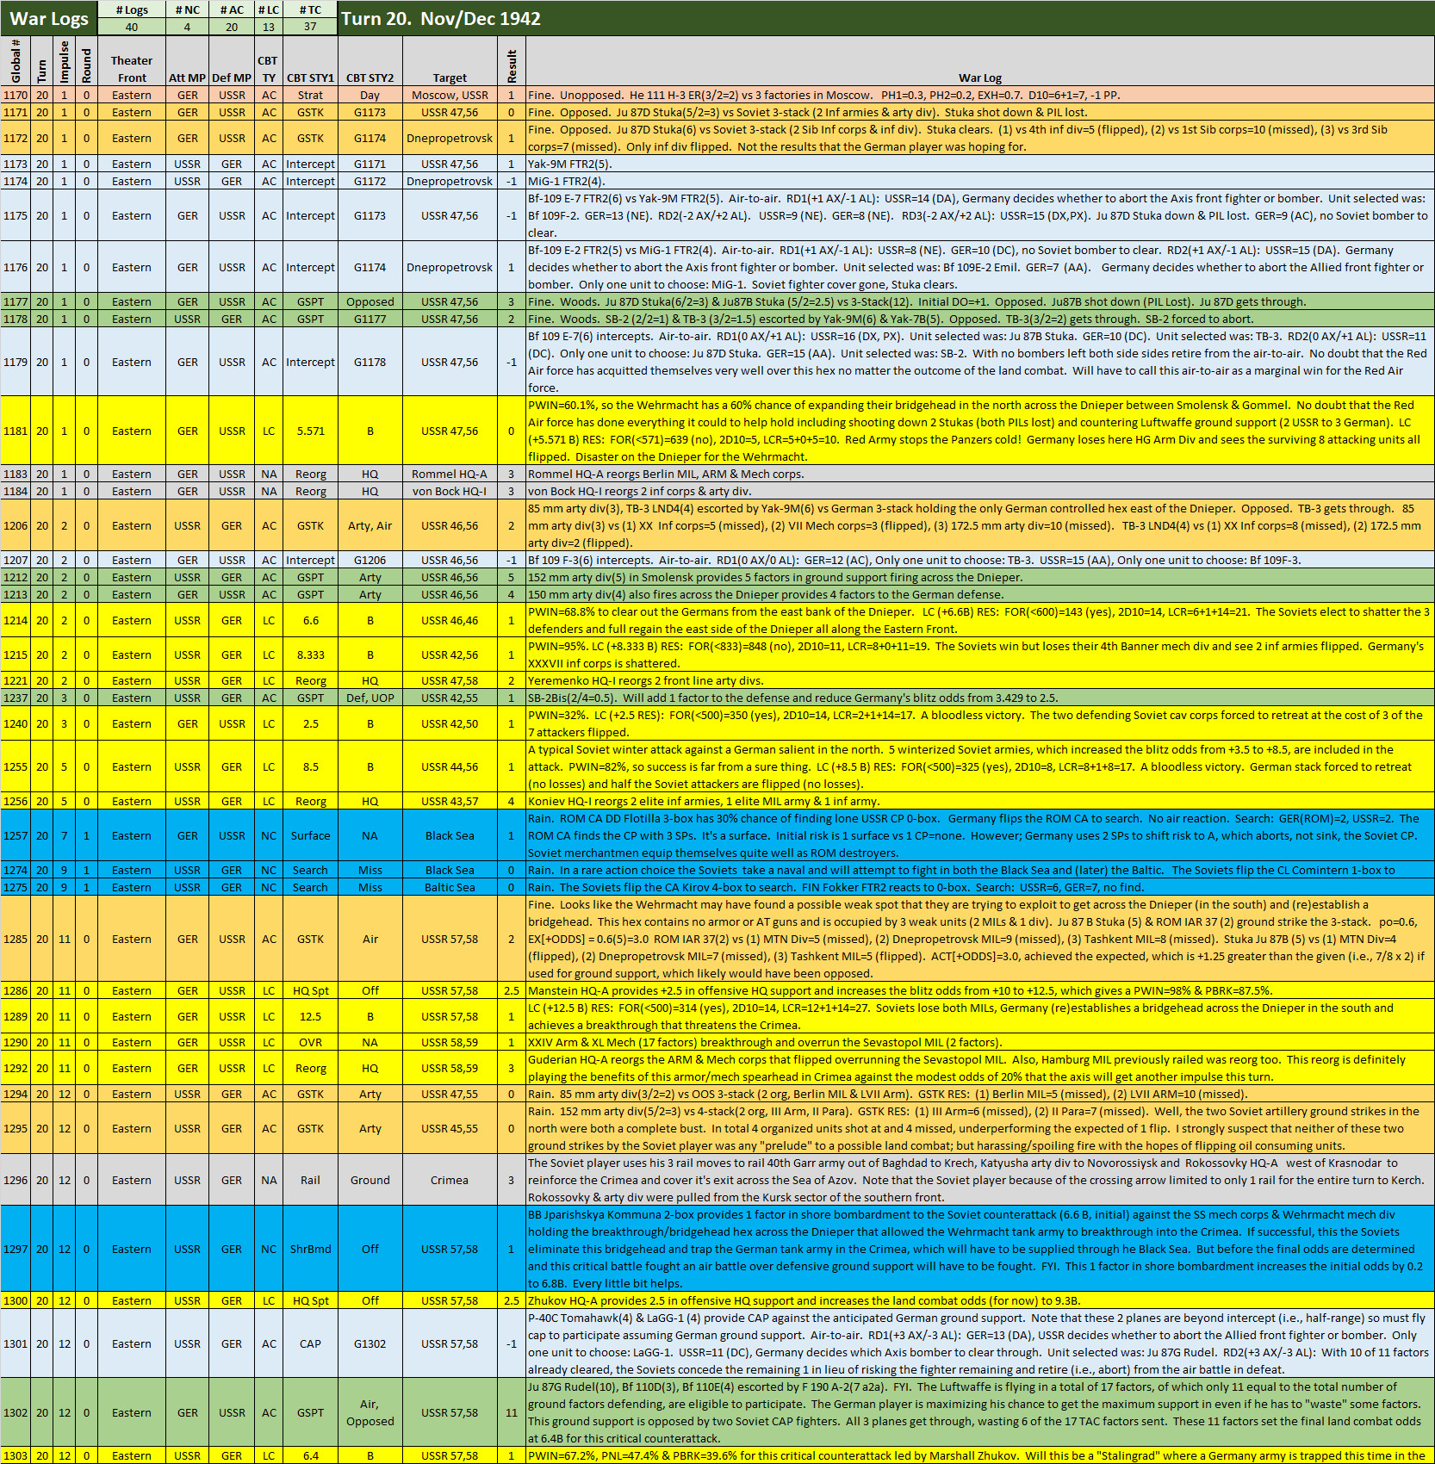Click the "von Bock HQ-I" target cell
This screenshot has width=1435, height=1464.
coord(450,491)
